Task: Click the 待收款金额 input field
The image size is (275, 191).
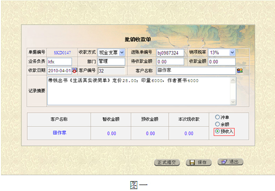Action: coord(170,62)
